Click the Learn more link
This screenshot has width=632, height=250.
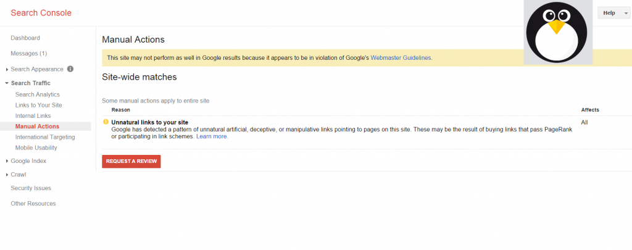(212, 136)
